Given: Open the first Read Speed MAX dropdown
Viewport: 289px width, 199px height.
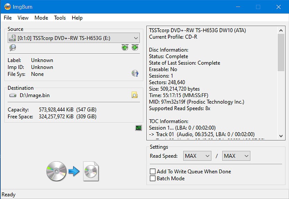Looking at the screenshot, I should tap(197, 156).
